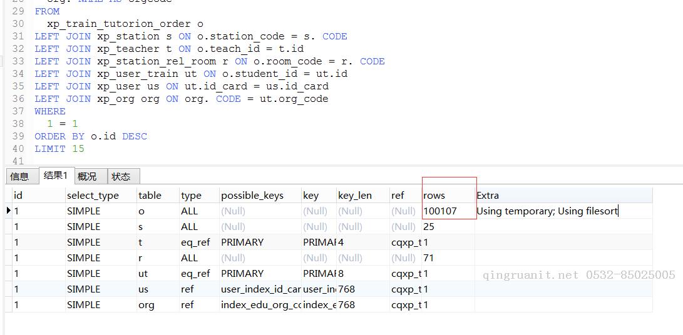Click the possible_keys column header
Image resolution: width=683 pixels, height=335 pixels.
260,196
